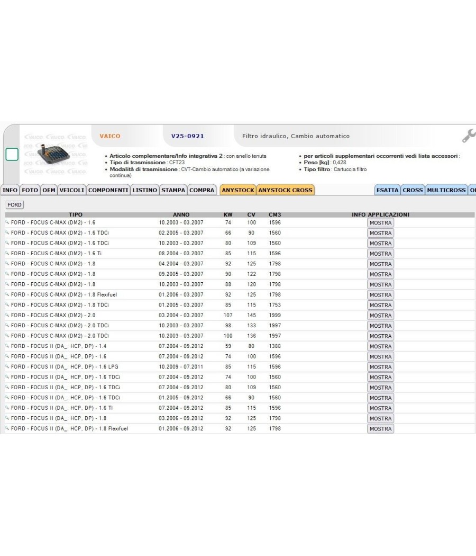This screenshot has width=476, height=556.
Task: Click MOSTRA for Focus C-MAX 1.6 100 CV
Action: (x=381, y=223)
